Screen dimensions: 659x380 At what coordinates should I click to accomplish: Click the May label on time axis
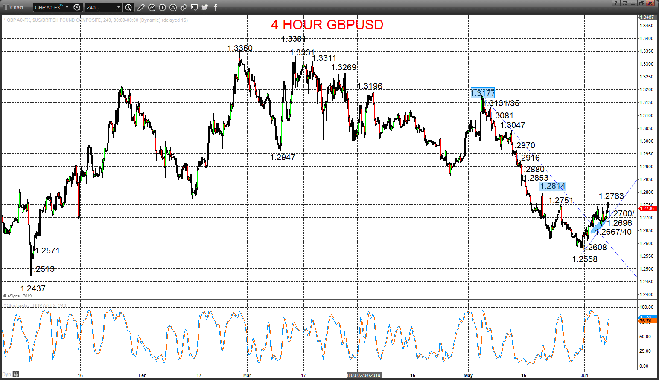(468, 375)
